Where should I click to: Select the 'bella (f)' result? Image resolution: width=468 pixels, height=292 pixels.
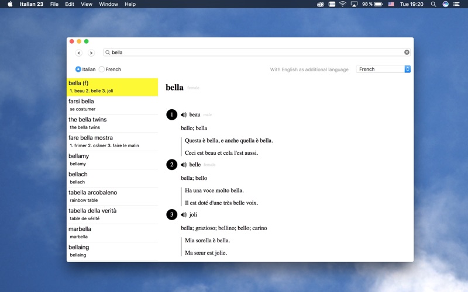click(x=112, y=87)
